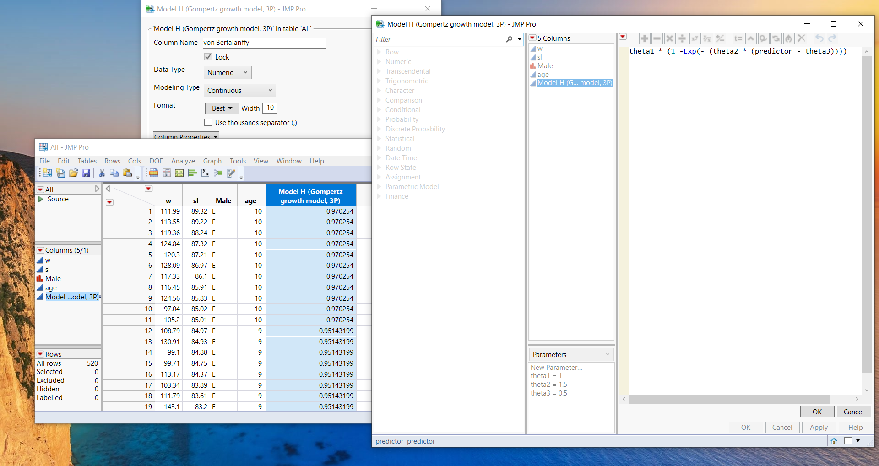Click the Paste icon on the main toolbar

click(x=128, y=173)
